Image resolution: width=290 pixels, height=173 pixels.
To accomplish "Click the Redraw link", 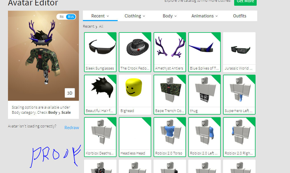I will (72, 128).
